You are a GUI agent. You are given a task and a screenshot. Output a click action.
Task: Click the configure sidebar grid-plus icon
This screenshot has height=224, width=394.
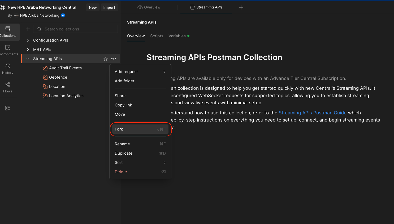(x=8, y=108)
